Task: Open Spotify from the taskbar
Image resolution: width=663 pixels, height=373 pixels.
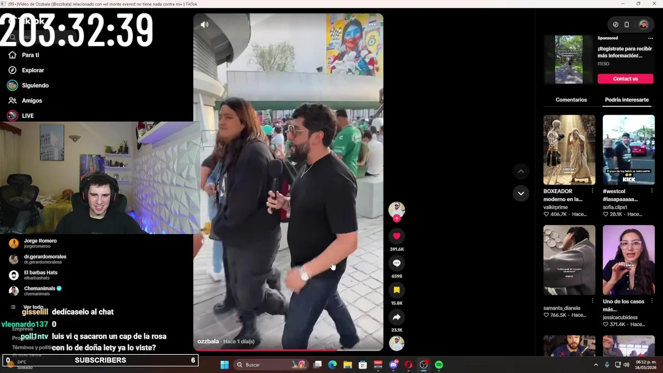Action: pyautogui.click(x=439, y=365)
